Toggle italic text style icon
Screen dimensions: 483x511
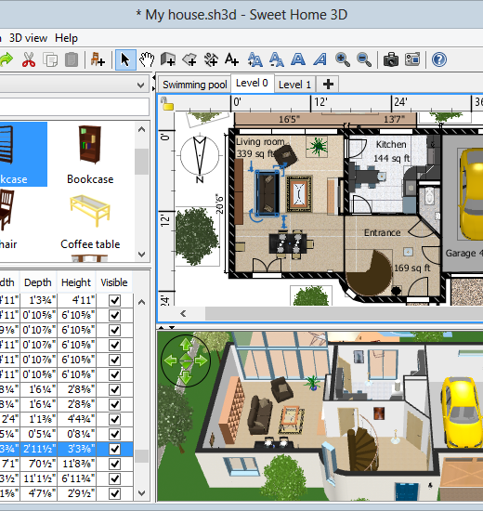320,60
